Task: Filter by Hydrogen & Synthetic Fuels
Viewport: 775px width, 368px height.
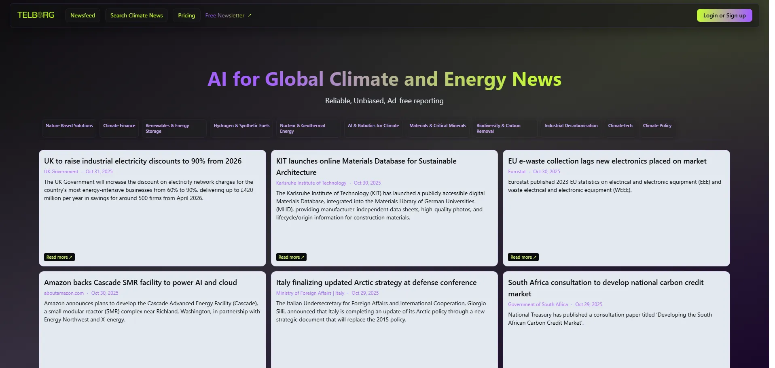Action: pyautogui.click(x=241, y=126)
